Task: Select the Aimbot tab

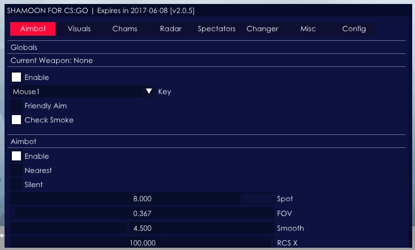Action: point(33,29)
